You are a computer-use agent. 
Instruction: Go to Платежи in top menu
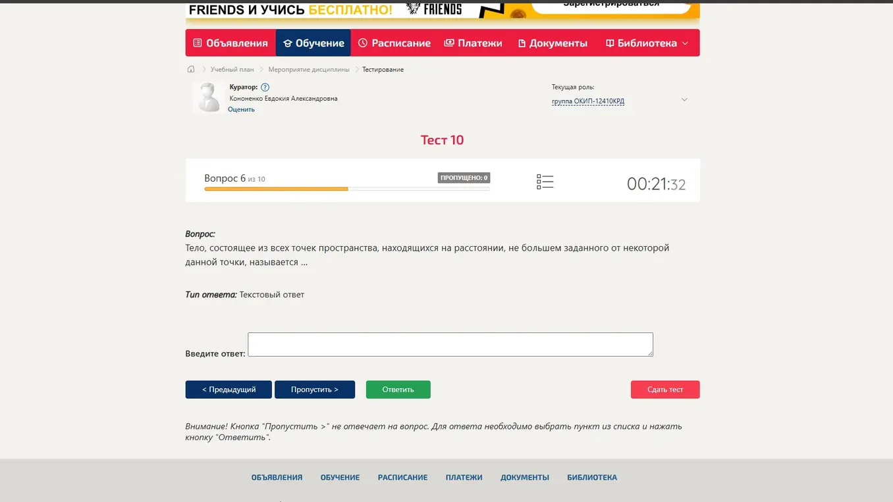[x=473, y=43]
